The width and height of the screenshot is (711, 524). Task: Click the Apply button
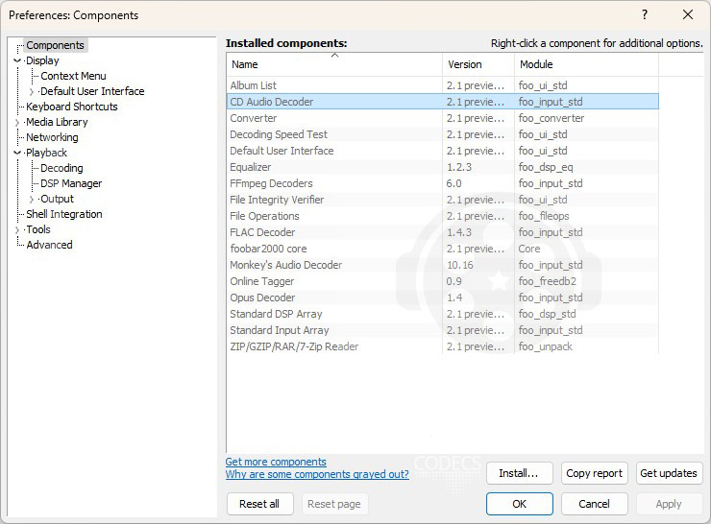(669, 504)
